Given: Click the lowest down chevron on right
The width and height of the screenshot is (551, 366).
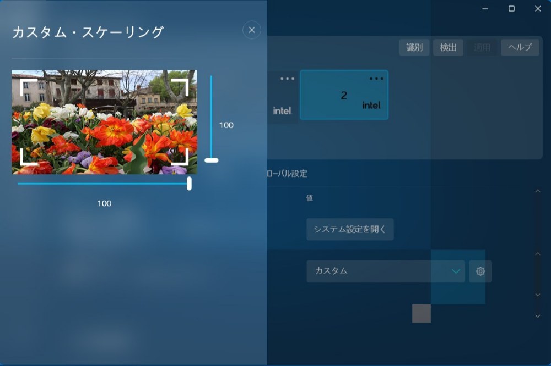Looking at the screenshot, I should (538, 316).
